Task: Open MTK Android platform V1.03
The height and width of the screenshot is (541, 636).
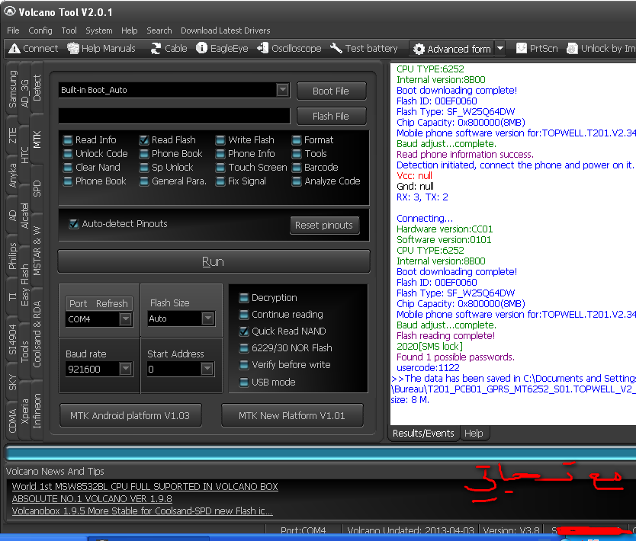Action: coord(130,415)
